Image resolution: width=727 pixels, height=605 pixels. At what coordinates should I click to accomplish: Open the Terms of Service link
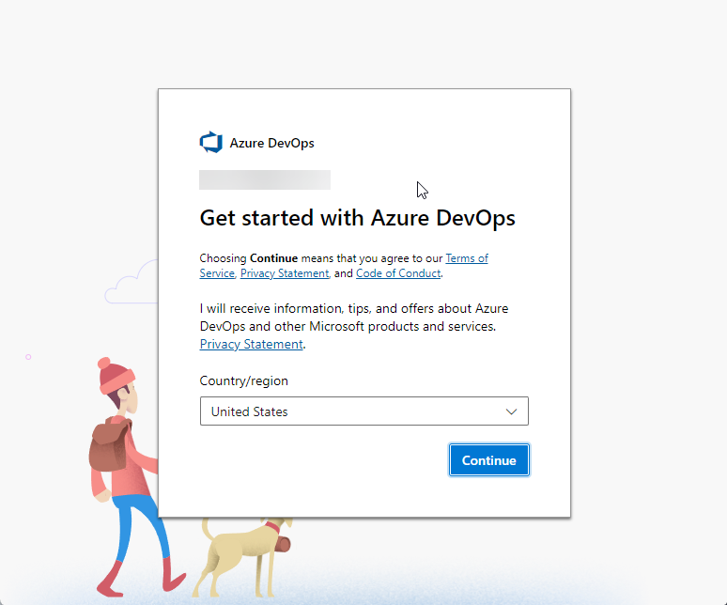pyautogui.click(x=467, y=258)
